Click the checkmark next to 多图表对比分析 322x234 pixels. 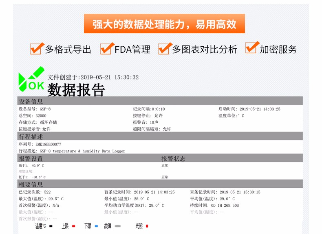[164, 48]
